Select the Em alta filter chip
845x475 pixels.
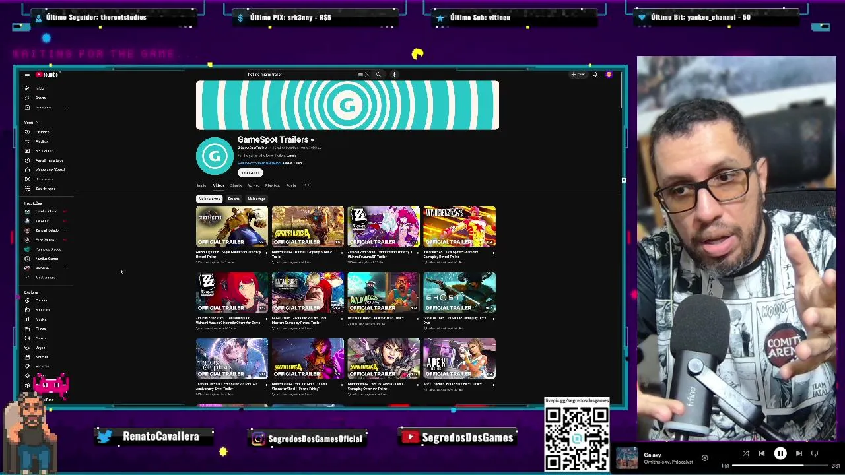pos(234,199)
